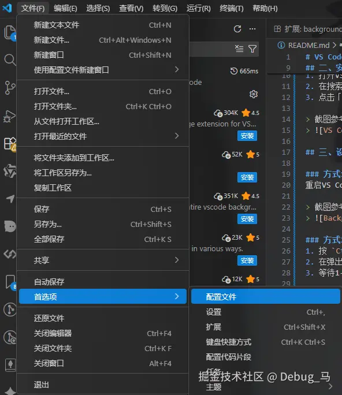Open the 转到(G) menu

[x=165, y=8]
